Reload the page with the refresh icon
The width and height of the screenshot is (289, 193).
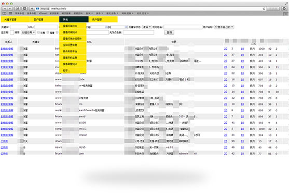(x=264, y=9)
